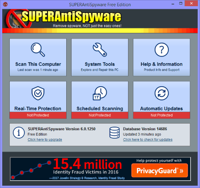Follow Click here to upgrade link

click(45, 140)
